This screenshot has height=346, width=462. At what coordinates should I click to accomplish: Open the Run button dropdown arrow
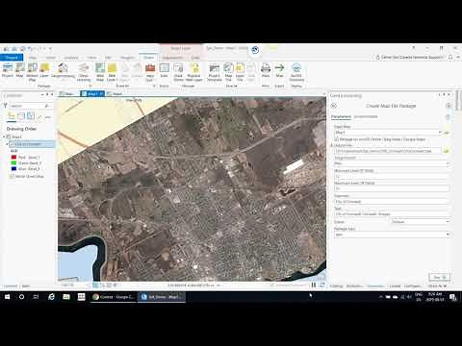pyautogui.click(x=445, y=277)
